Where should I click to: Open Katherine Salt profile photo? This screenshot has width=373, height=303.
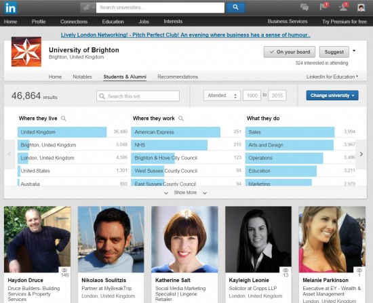pyautogui.click(x=184, y=239)
